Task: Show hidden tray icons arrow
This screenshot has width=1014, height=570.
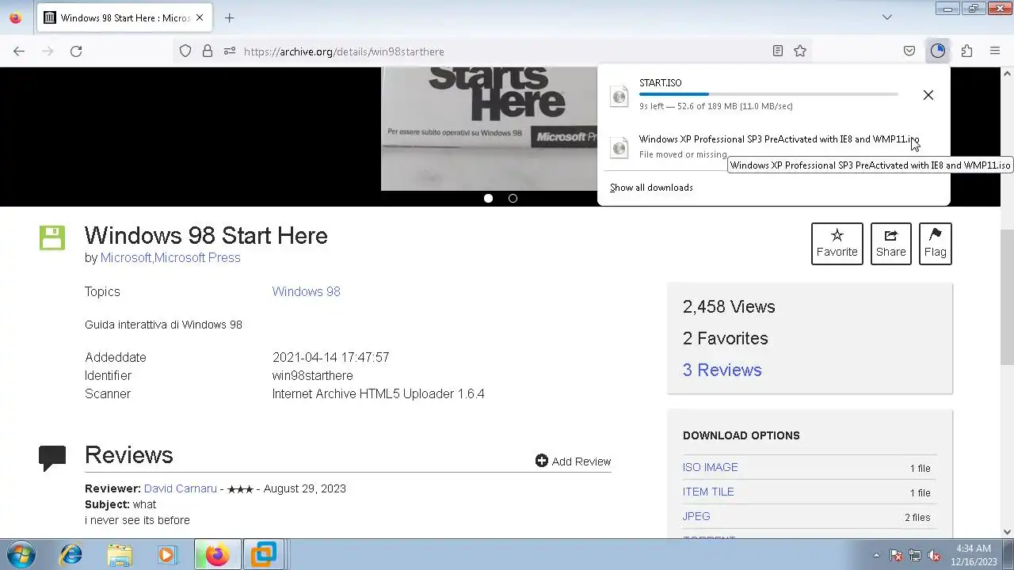Action: click(x=876, y=555)
